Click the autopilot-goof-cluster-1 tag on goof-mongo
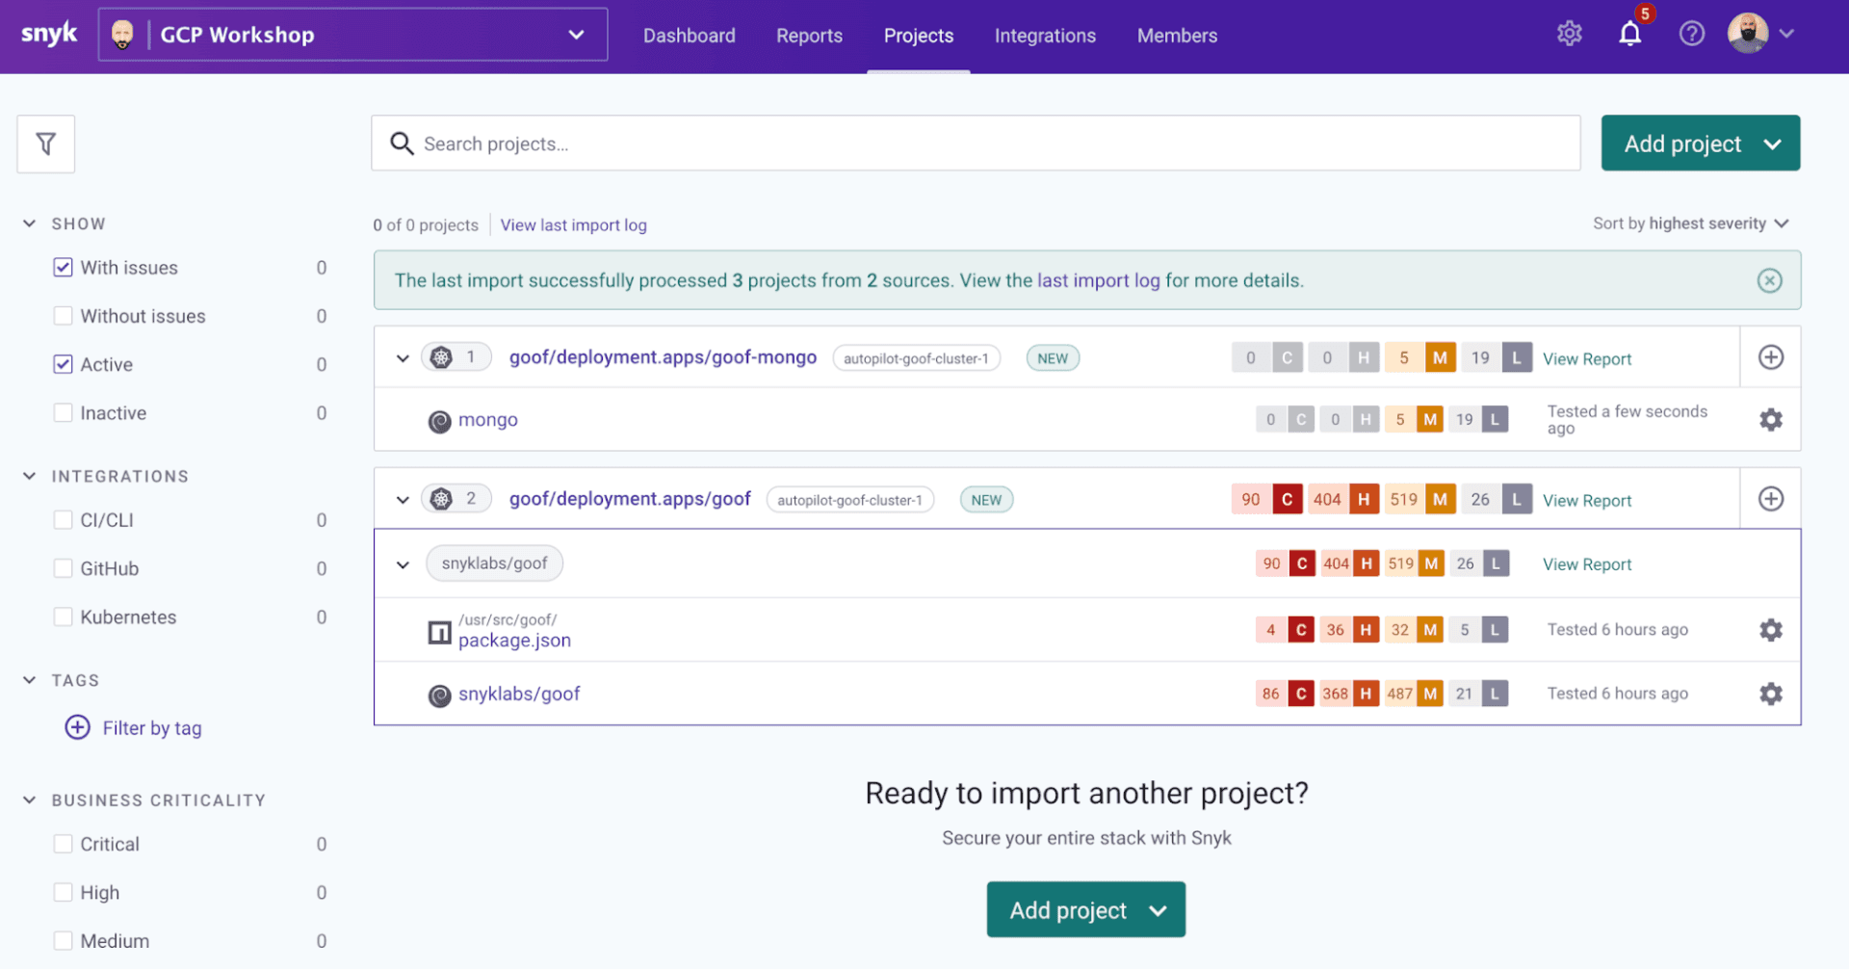Screen dimensions: 1849x970 coord(916,358)
